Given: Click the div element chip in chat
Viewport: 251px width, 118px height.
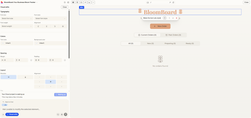Looking at the screenshot, I should (x=5, y=105).
